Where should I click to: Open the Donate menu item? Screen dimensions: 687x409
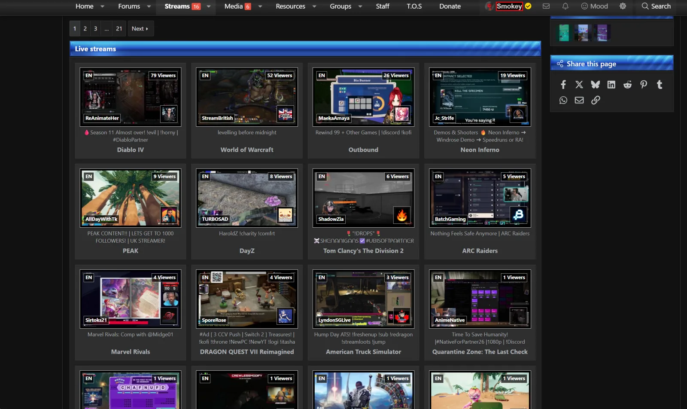click(450, 6)
